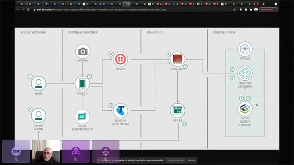
Task: Click the Machine Learning brain icon
Action: tap(245, 73)
